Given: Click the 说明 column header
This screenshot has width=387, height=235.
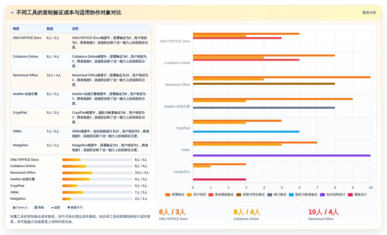Looking at the screenshot, I should click(x=75, y=29).
